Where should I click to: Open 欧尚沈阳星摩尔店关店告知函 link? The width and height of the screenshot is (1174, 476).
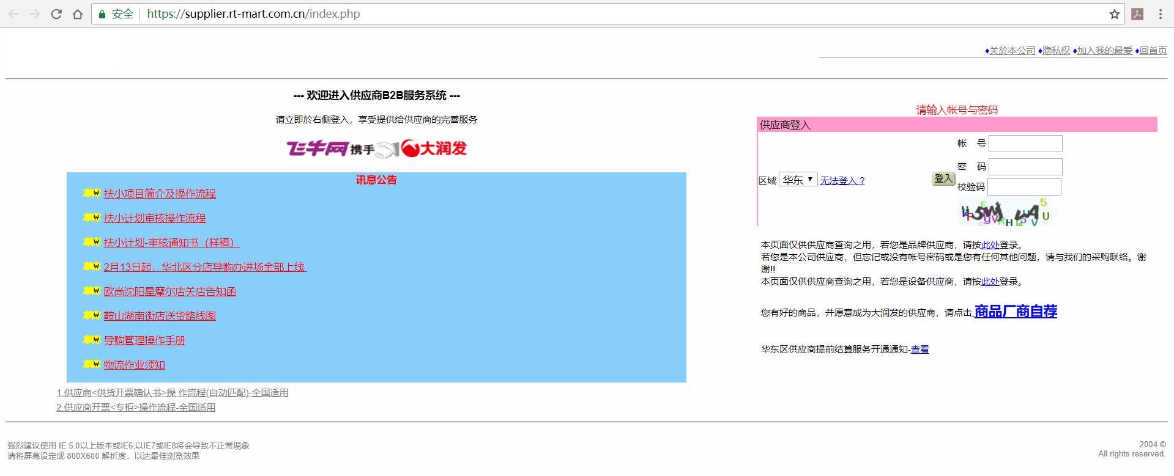click(169, 291)
